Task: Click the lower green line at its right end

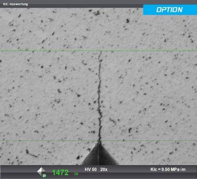Action: 195,141
